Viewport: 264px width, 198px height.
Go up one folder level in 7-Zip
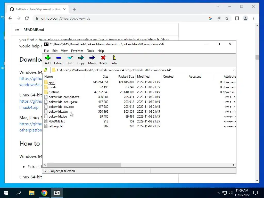click(46, 70)
